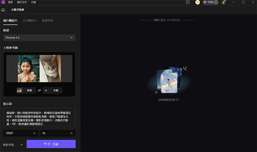Click the 首幀 first frame button
Image resolution: width=257 pixels, height=152 pixels.
[x=26, y=90]
